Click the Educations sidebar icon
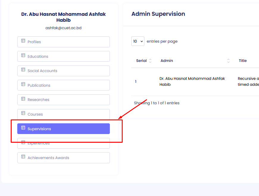Image resolution: width=259 pixels, height=196 pixels. pos(23,55)
